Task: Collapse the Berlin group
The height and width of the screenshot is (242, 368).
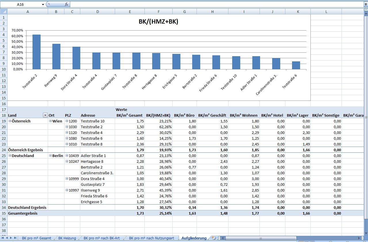Action: point(50,156)
